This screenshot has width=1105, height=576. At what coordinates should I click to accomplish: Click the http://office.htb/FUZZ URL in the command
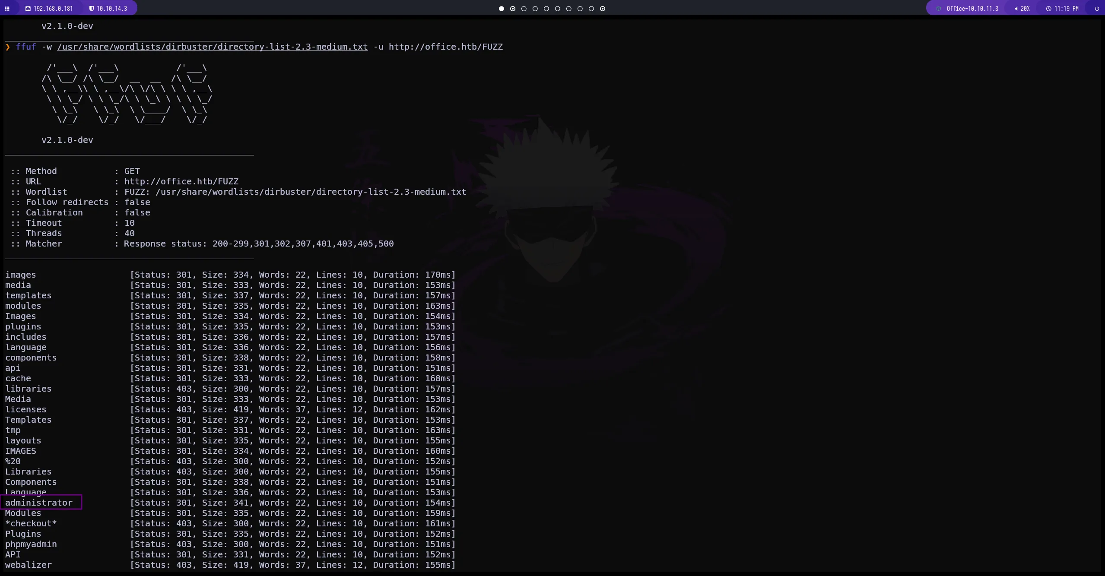click(445, 47)
